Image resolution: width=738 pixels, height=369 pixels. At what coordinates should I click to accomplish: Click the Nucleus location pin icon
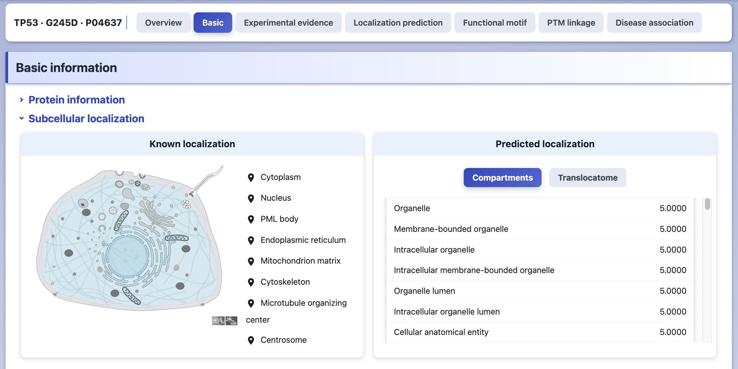pyautogui.click(x=251, y=198)
